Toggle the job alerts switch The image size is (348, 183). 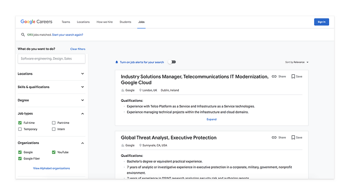click(x=172, y=62)
